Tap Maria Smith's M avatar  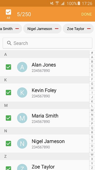point(22,118)
